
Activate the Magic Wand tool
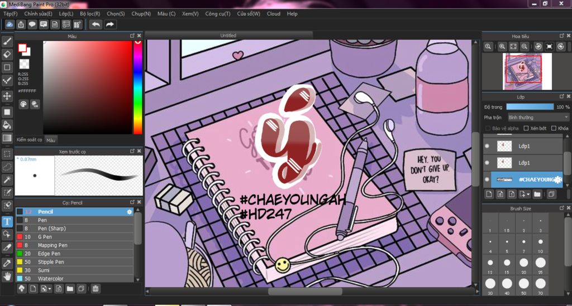7,179
